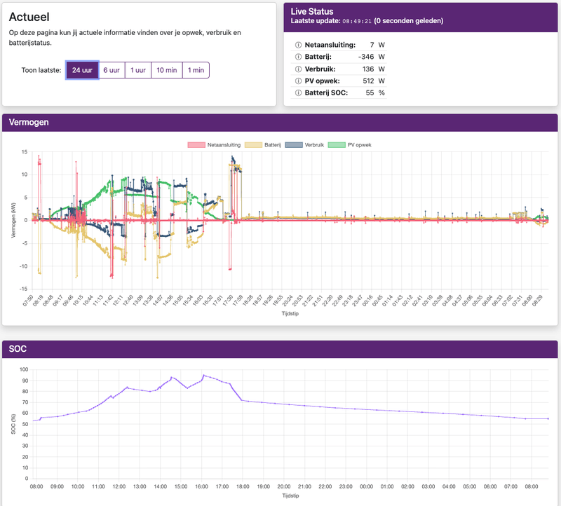This screenshot has height=506, width=561.
Task: Toggle PV opwek series in chart legend
Action: tap(349, 145)
